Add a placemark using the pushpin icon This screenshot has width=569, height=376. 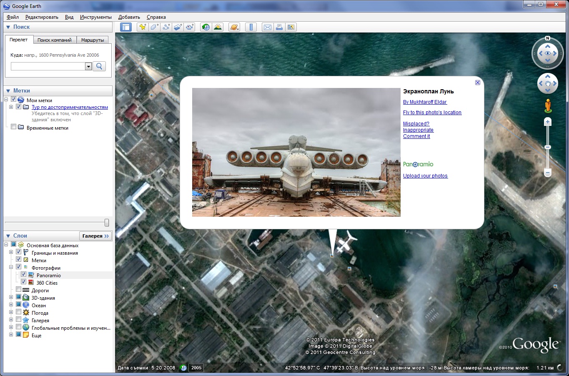coord(143,27)
